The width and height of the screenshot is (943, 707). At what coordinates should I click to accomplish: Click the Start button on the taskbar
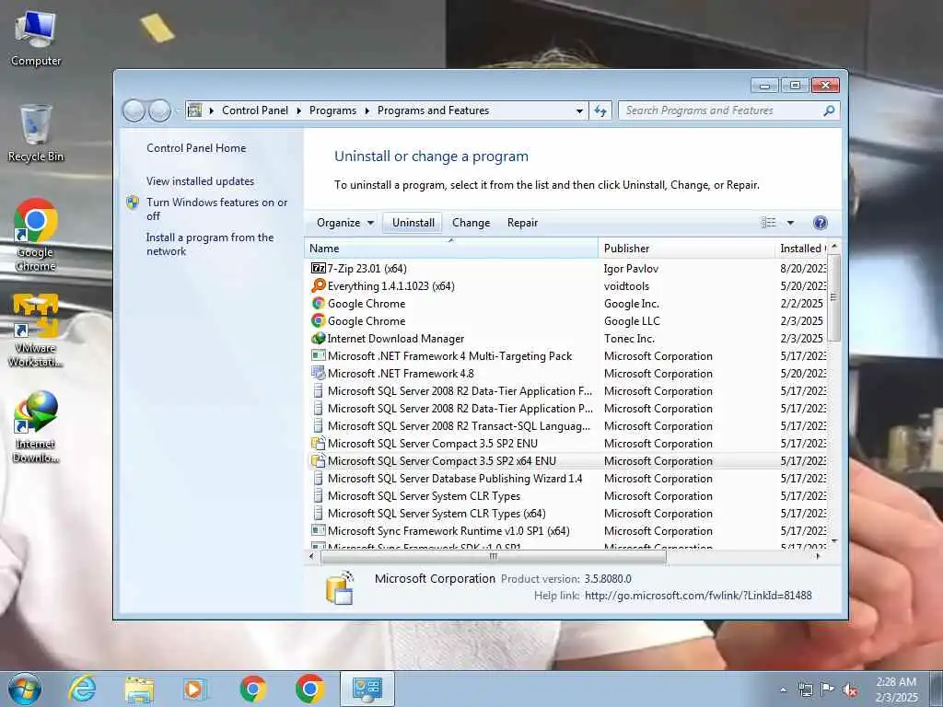click(25, 689)
